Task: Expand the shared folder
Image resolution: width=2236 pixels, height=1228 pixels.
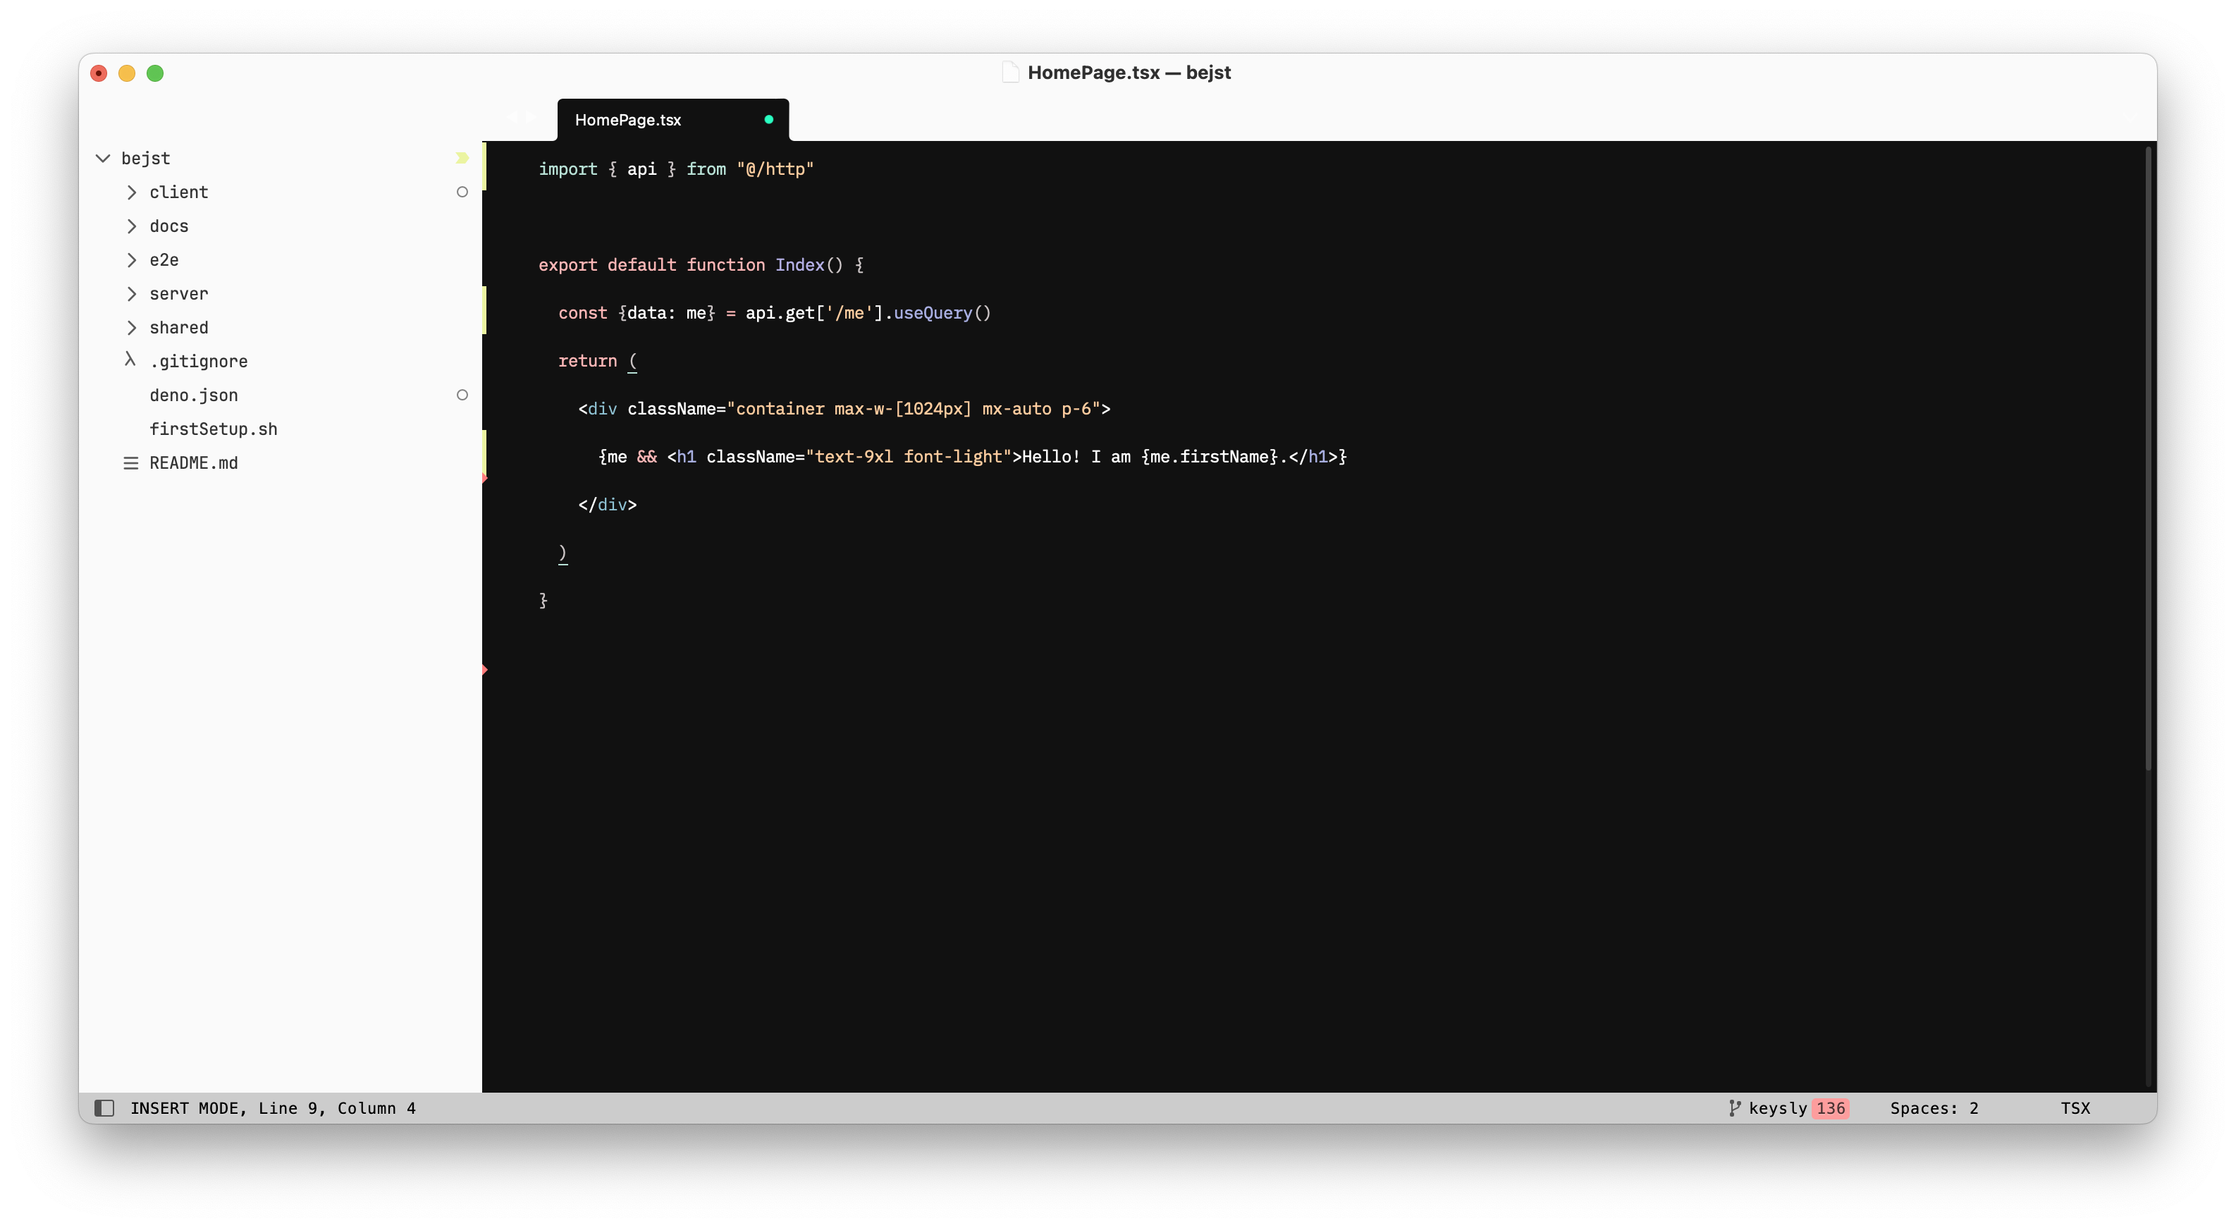Action: tap(132, 327)
